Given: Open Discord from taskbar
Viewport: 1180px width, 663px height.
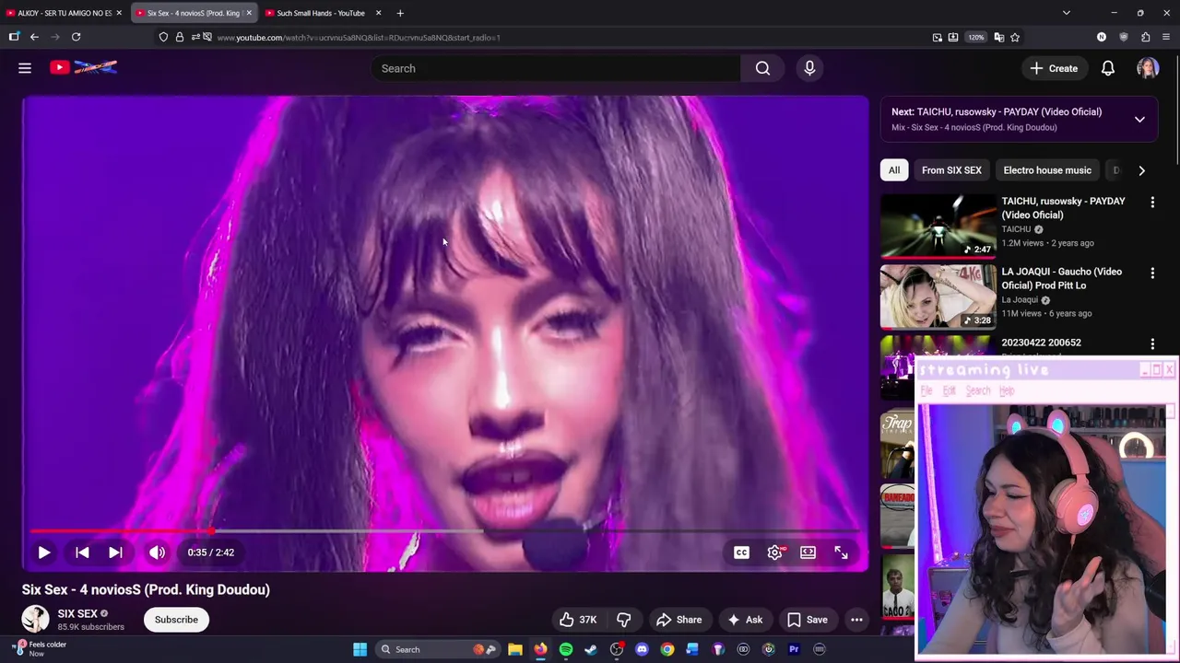Looking at the screenshot, I should 642,649.
